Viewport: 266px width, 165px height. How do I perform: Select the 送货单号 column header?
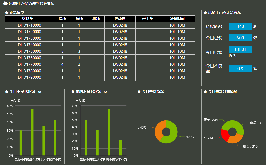pos(29,19)
